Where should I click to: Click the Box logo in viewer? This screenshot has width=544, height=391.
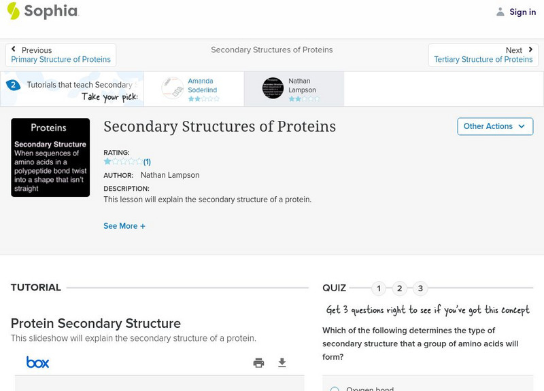[38, 362]
